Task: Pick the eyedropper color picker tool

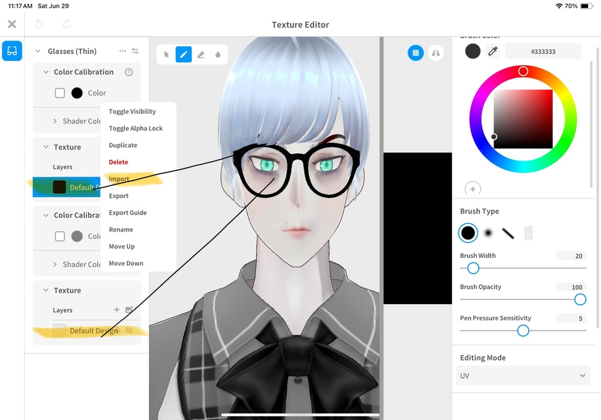Action: [492, 51]
